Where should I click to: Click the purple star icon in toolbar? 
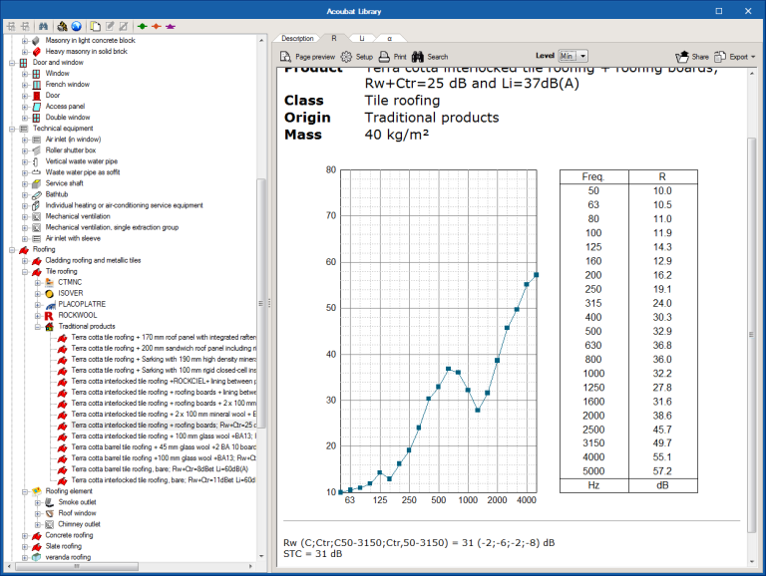[171, 26]
